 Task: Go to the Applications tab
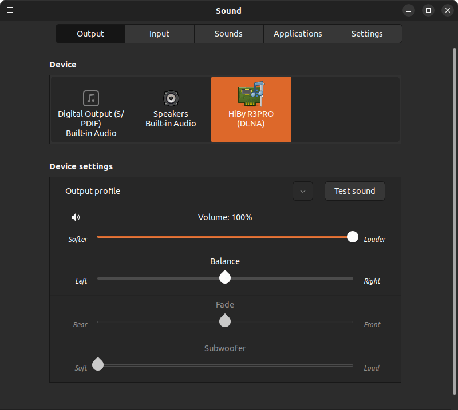pos(298,34)
